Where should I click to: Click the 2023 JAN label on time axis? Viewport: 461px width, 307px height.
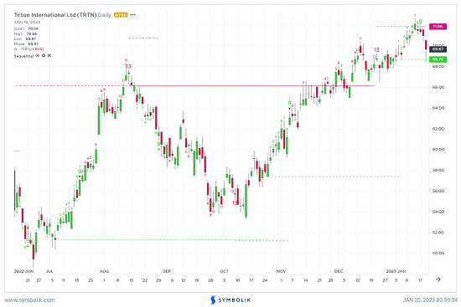[x=396, y=271]
